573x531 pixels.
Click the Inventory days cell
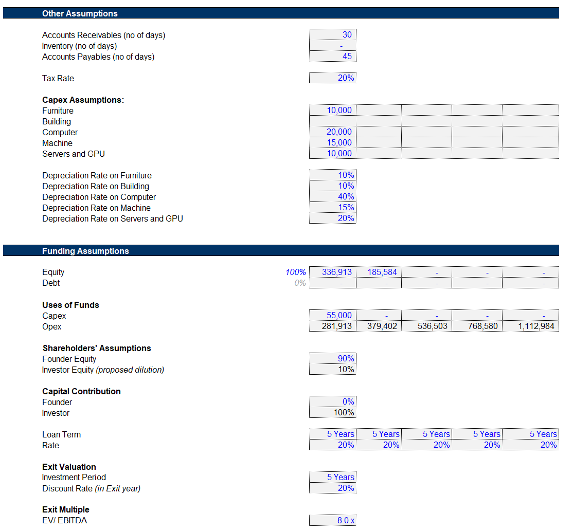click(x=332, y=46)
